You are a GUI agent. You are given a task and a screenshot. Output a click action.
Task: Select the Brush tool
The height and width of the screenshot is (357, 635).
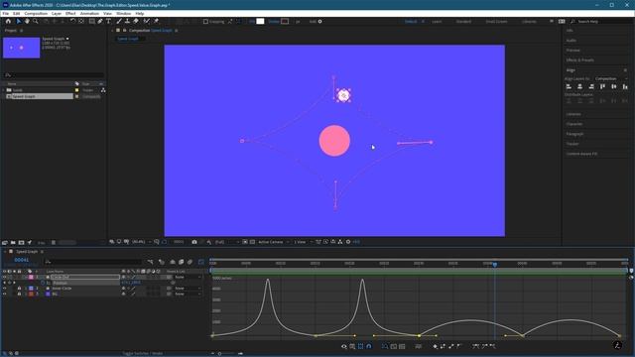click(x=119, y=21)
